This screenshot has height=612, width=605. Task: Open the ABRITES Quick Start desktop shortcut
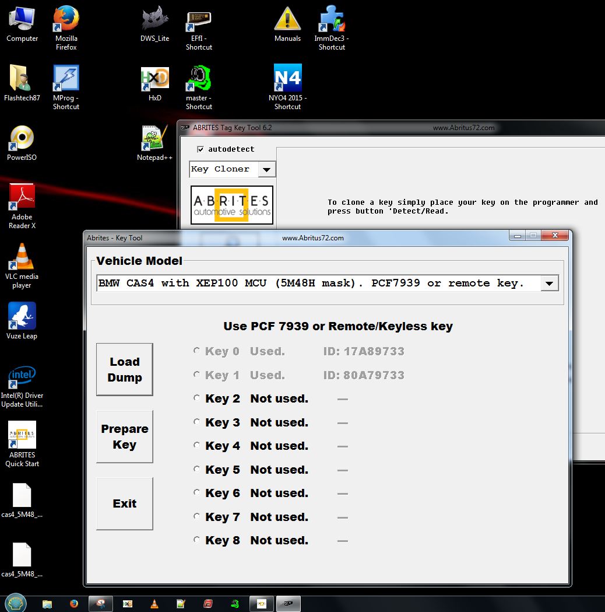22,435
